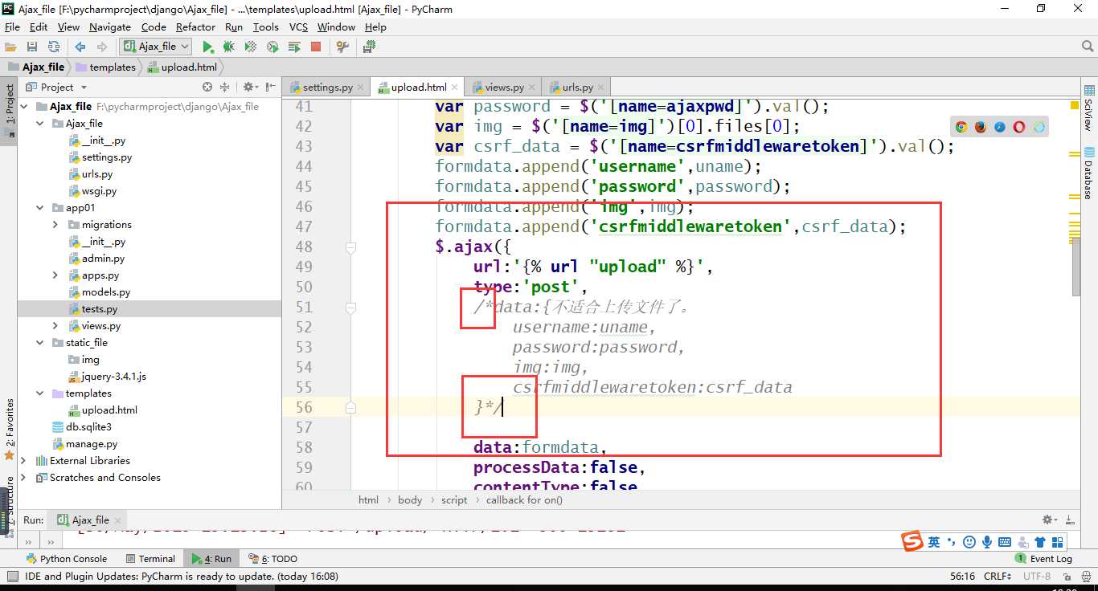
Task: Open the Tools menu
Action: 265,26
